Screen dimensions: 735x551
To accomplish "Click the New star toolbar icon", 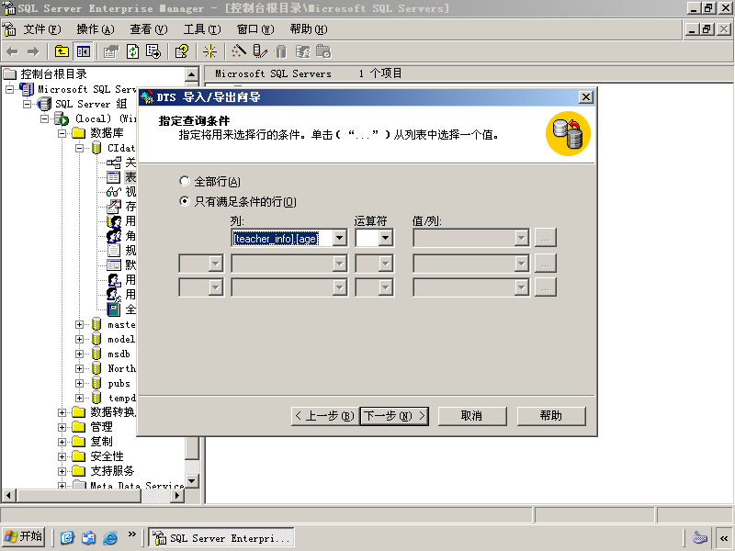I will tap(209, 51).
